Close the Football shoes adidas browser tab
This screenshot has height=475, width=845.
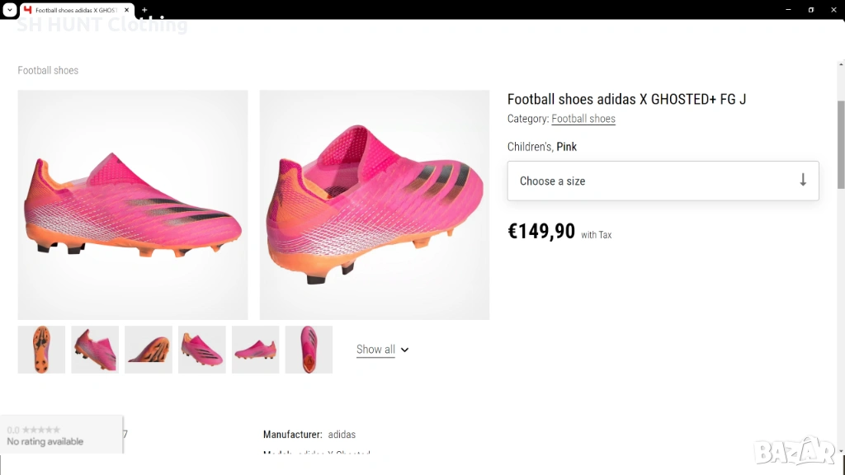(127, 10)
